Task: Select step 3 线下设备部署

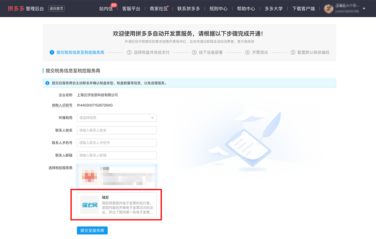Action: [x=207, y=52]
